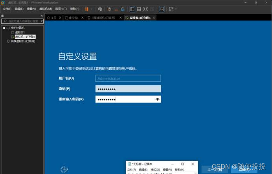This screenshot has height=174, width=272.
Task: Click the console view terminal icon
Action: click(162, 9)
